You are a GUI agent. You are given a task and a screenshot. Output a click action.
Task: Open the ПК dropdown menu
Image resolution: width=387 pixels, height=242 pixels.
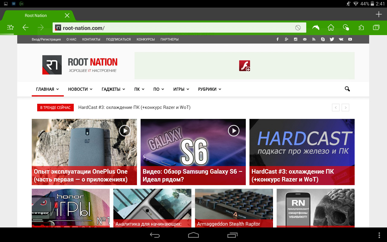pyautogui.click(x=139, y=89)
